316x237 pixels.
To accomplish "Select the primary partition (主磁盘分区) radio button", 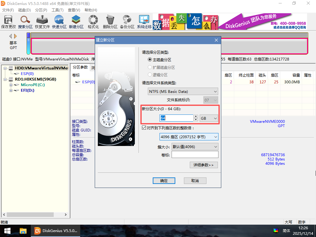I will pyautogui.click(x=150, y=60).
